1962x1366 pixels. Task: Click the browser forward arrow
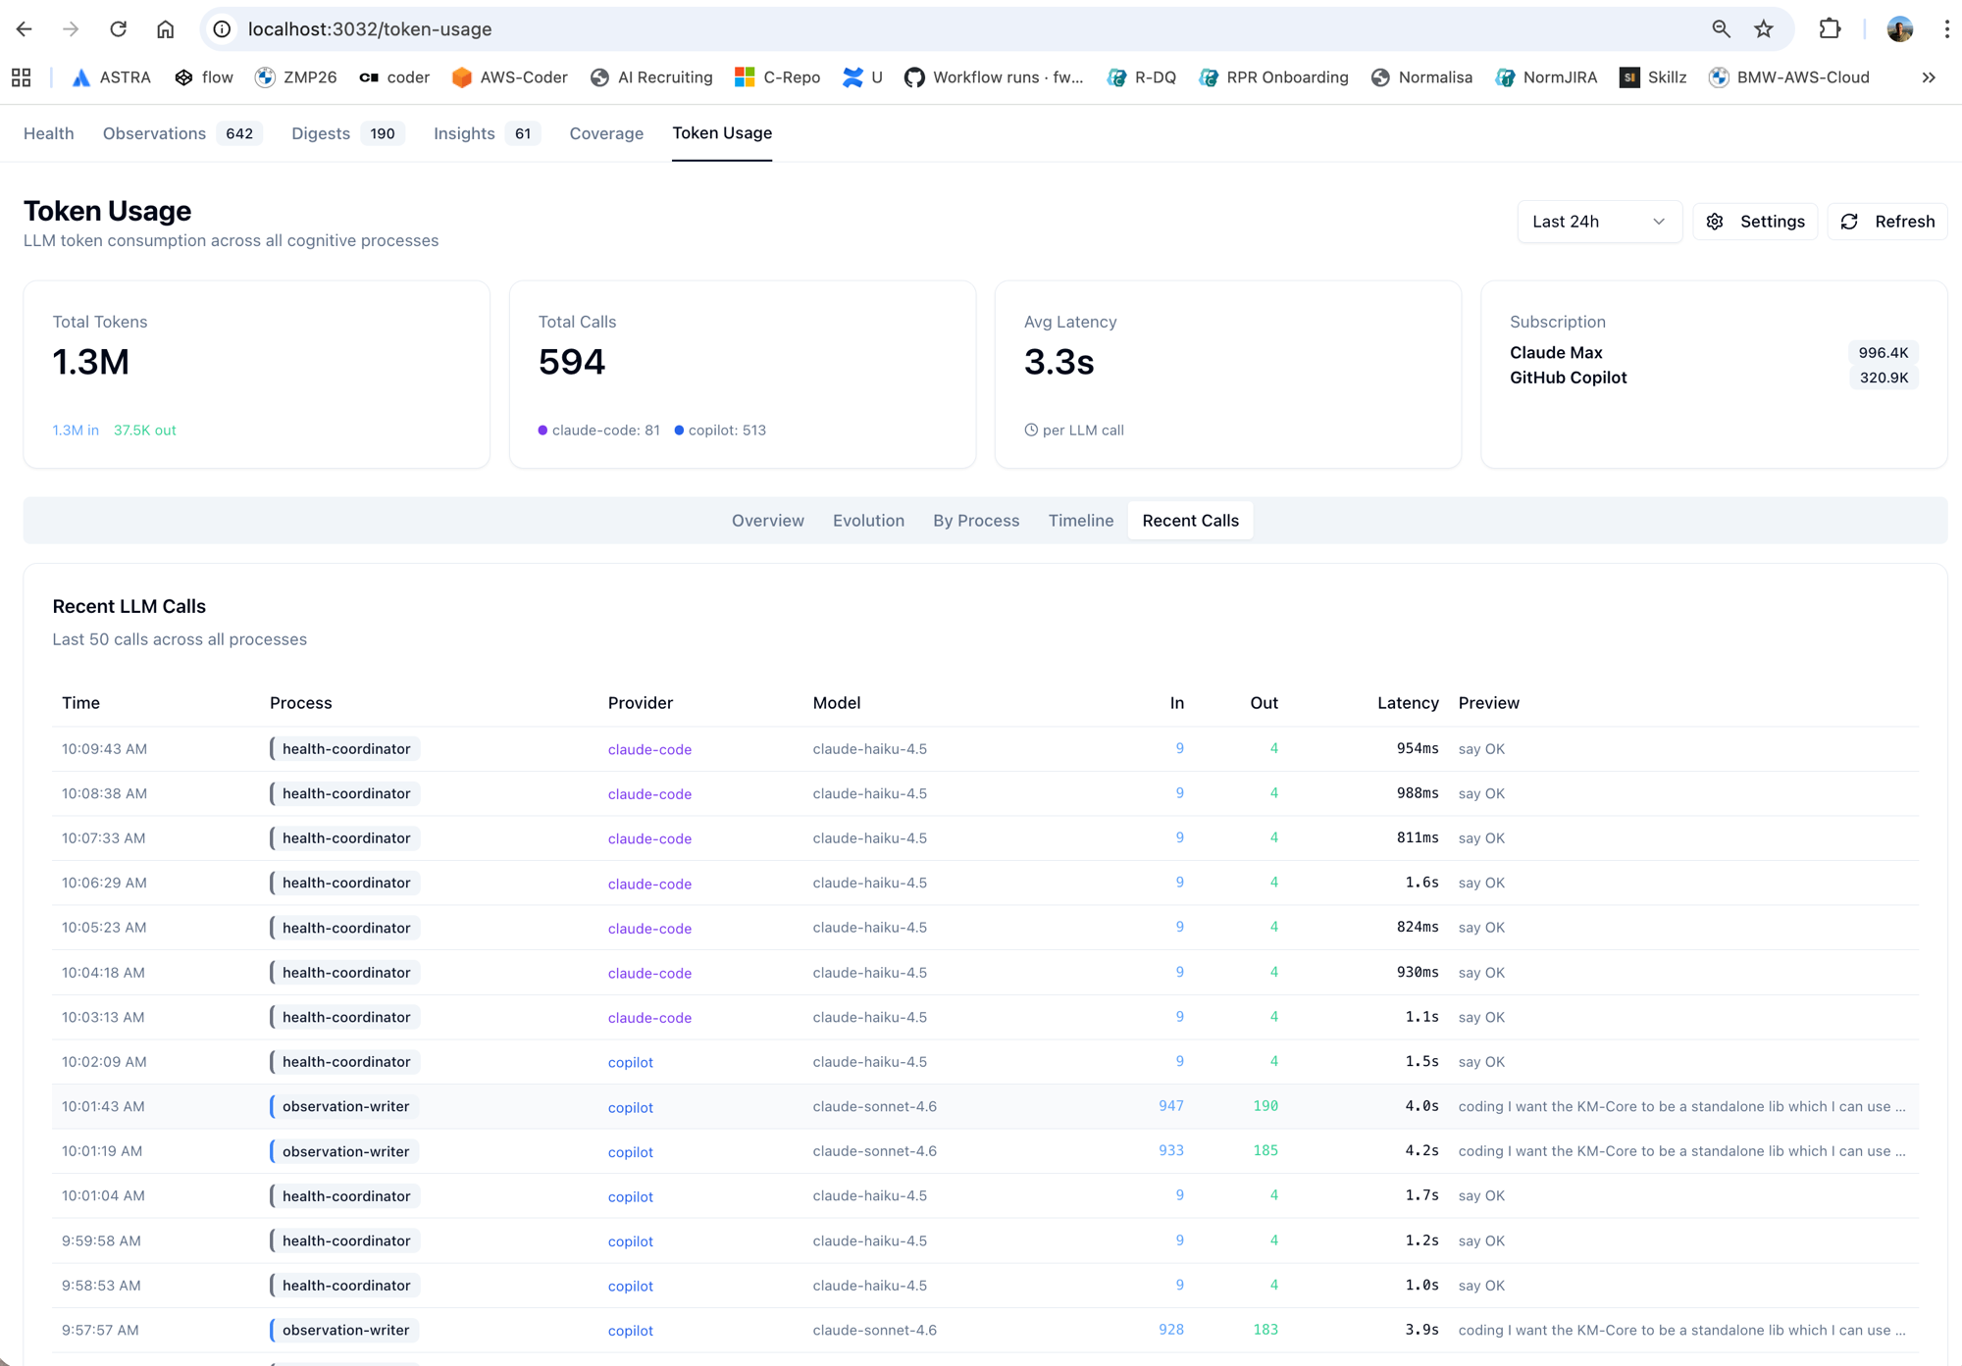coord(71,29)
